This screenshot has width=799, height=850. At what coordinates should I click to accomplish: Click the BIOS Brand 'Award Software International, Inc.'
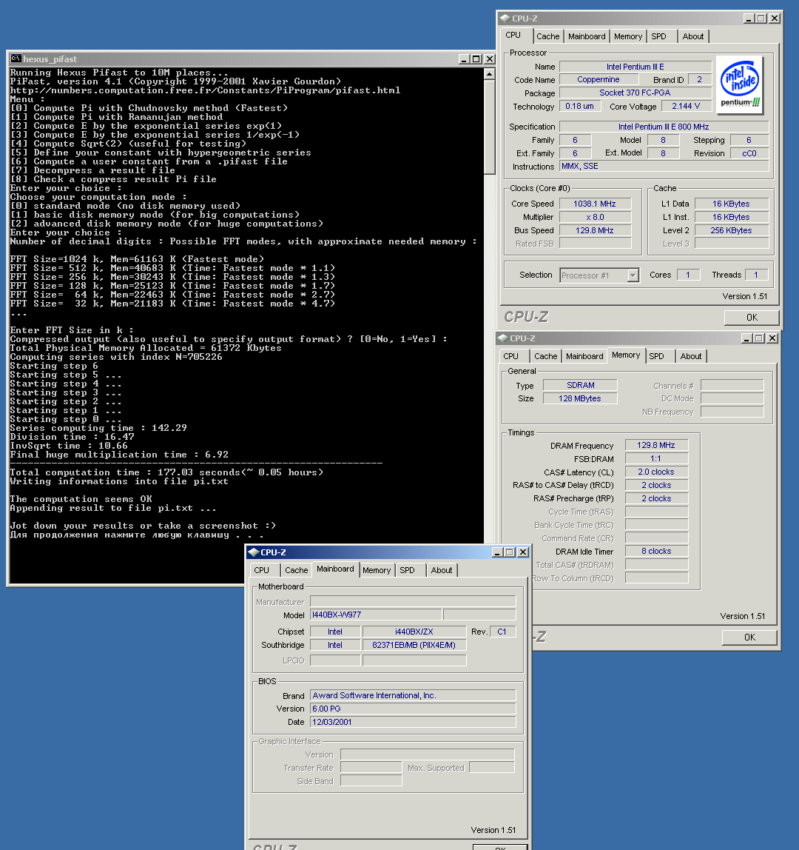(x=413, y=695)
